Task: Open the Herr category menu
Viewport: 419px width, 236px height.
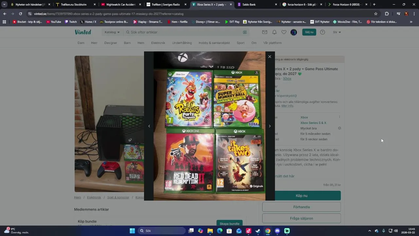Action: (94, 43)
